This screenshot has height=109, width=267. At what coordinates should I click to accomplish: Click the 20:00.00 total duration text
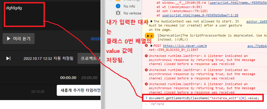click(89, 78)
